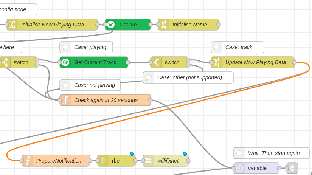The height and width of the screenshot is (175, 312).
Task: Click the delay icon on variable node
Action: coord(239,168)
